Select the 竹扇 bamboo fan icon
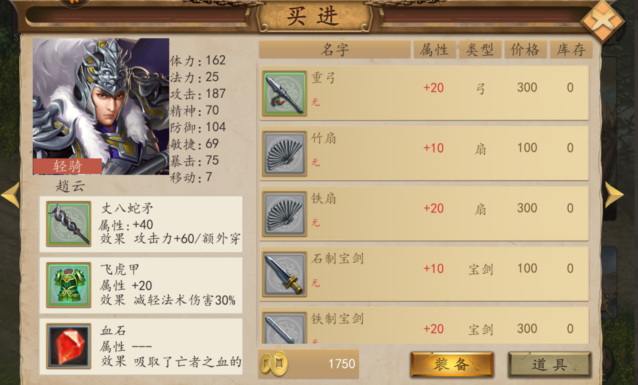Screen dimensions: 638x385 pyautogui.click(x=284, y=154)
